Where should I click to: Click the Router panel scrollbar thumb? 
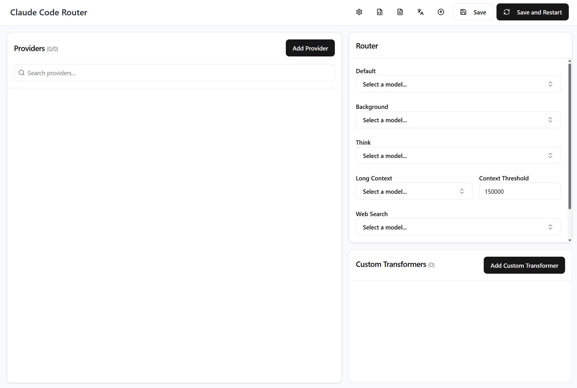[x=570, y=136]
